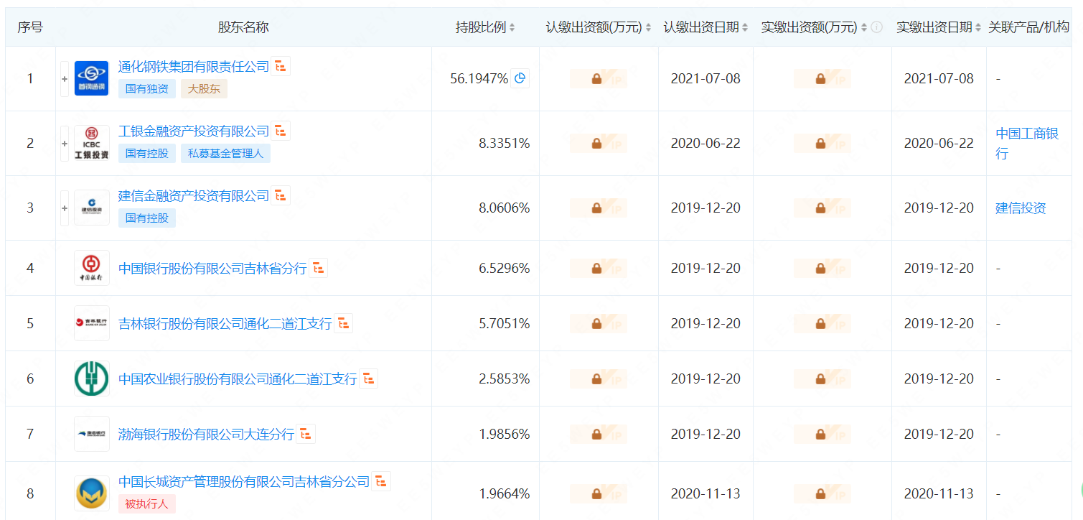Expand the 建信金融资产投资 shareholder row
The image size is (1083, 520).
(x=65, y=208)
